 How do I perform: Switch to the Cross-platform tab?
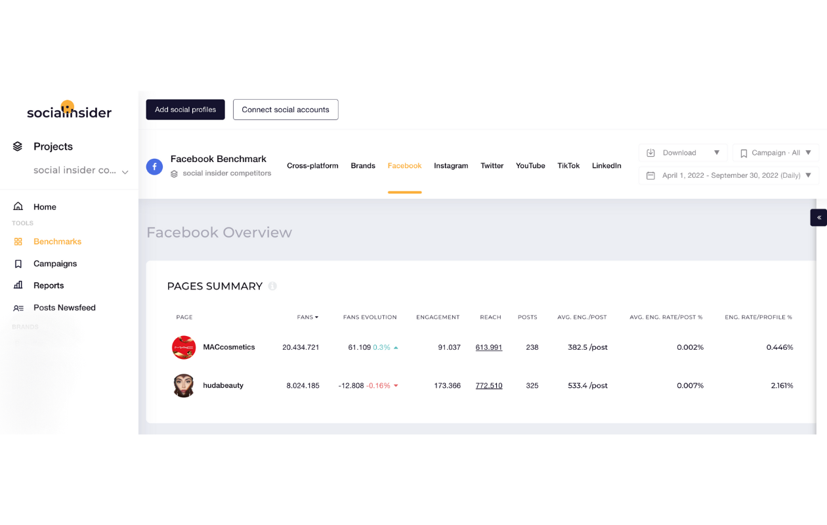click(312, 166)
